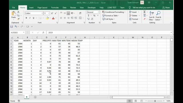The width and height of the screenshot is (183, 103).
Task: Click the Insert Function fx icon
Action: pyautogui.click(x=43, y=33)
